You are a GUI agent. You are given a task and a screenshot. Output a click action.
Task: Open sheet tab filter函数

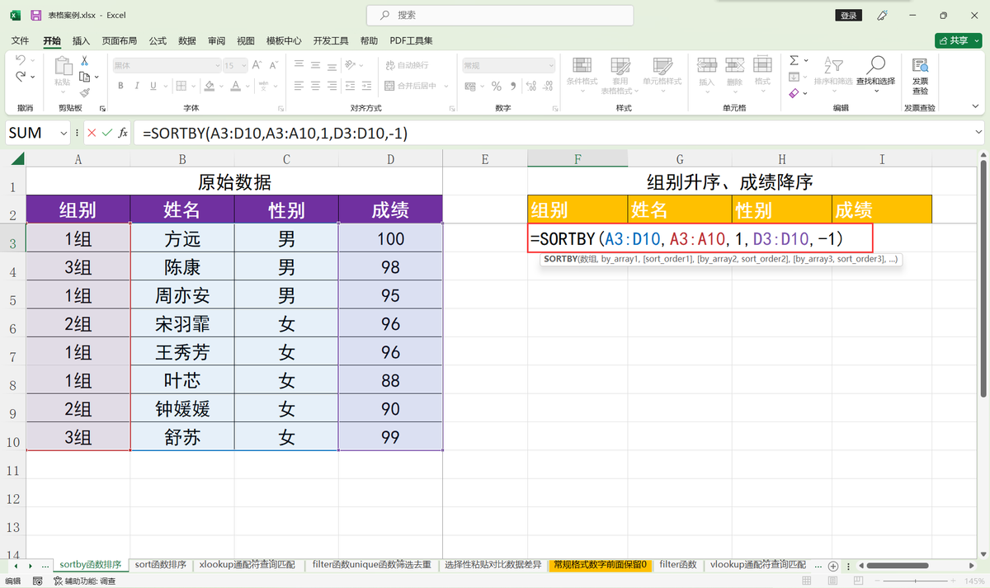coord(678,565)
